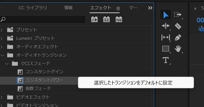Image resolution: width=204 pixels, height=107 pixels.
Task: Click the ビデオエフェクト folder icon
Action: pos(10,97)
